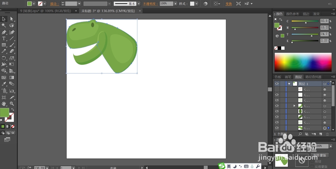336x169 pixels.
Task: Open the opacity value arrow in control bar
Action: (x=175, y=4)
